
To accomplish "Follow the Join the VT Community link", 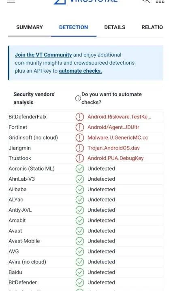I will [x=43, y=55].
